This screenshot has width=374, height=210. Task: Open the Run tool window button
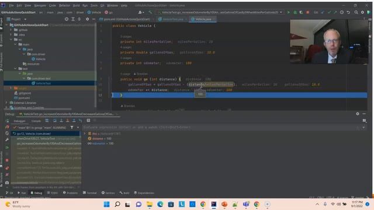click(x=22, y=193)
